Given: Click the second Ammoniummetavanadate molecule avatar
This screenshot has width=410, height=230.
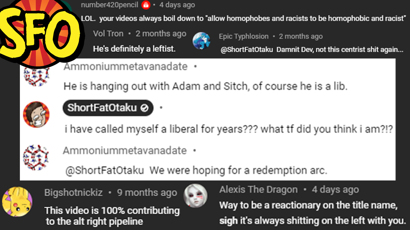Looking at the screenshot, I should tap(36, 157).
